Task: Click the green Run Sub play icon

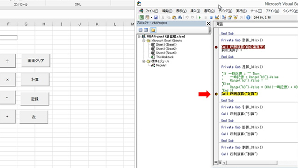Action: (x=199, y=18)
